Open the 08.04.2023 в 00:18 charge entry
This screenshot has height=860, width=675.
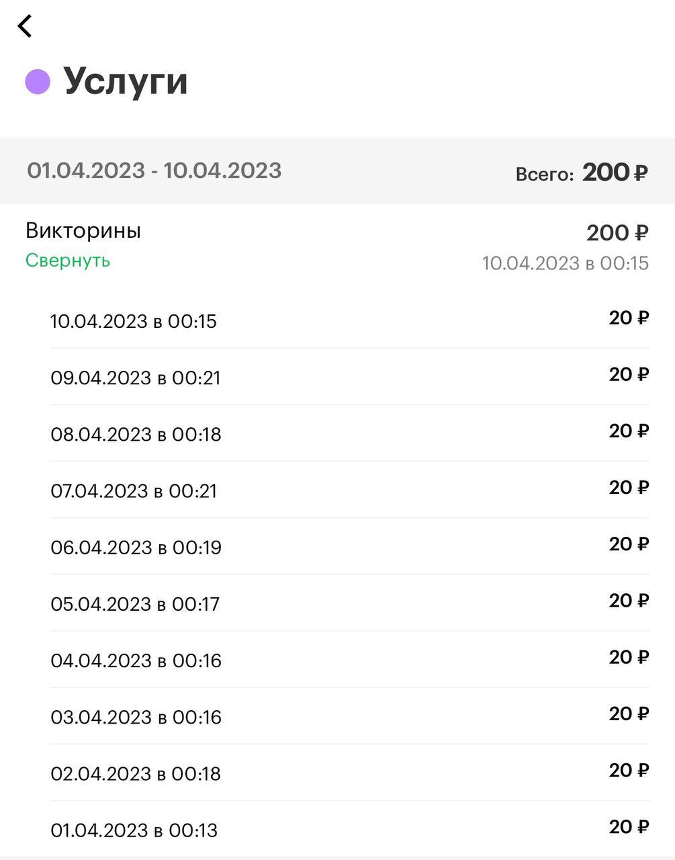[136, 434]
